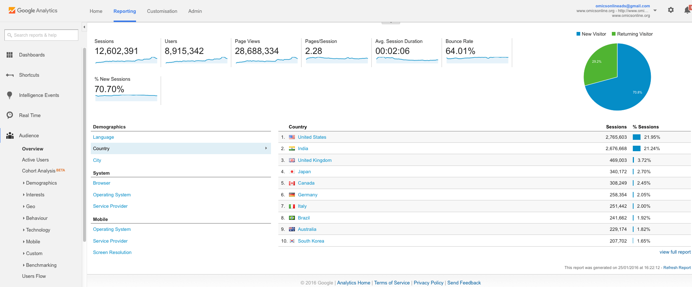Switch to the Customisation tab

point(162,11)
